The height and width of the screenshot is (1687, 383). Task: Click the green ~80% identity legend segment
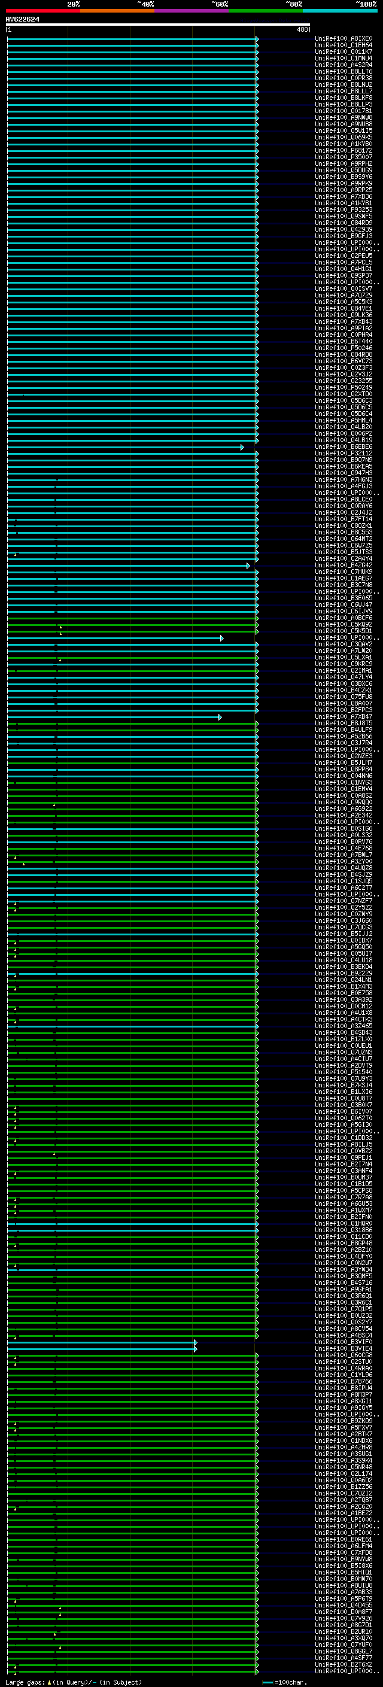pos(265,11)
